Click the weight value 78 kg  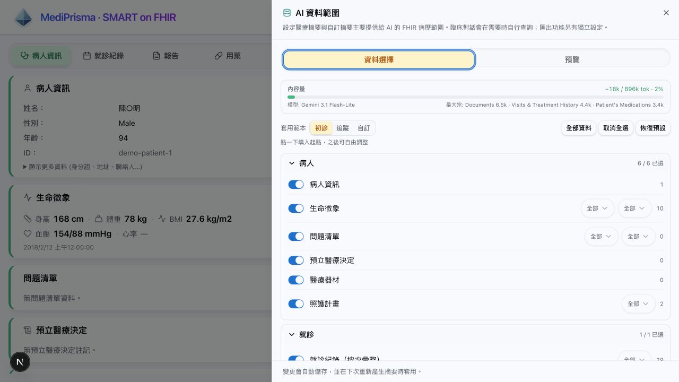point(136,219)
